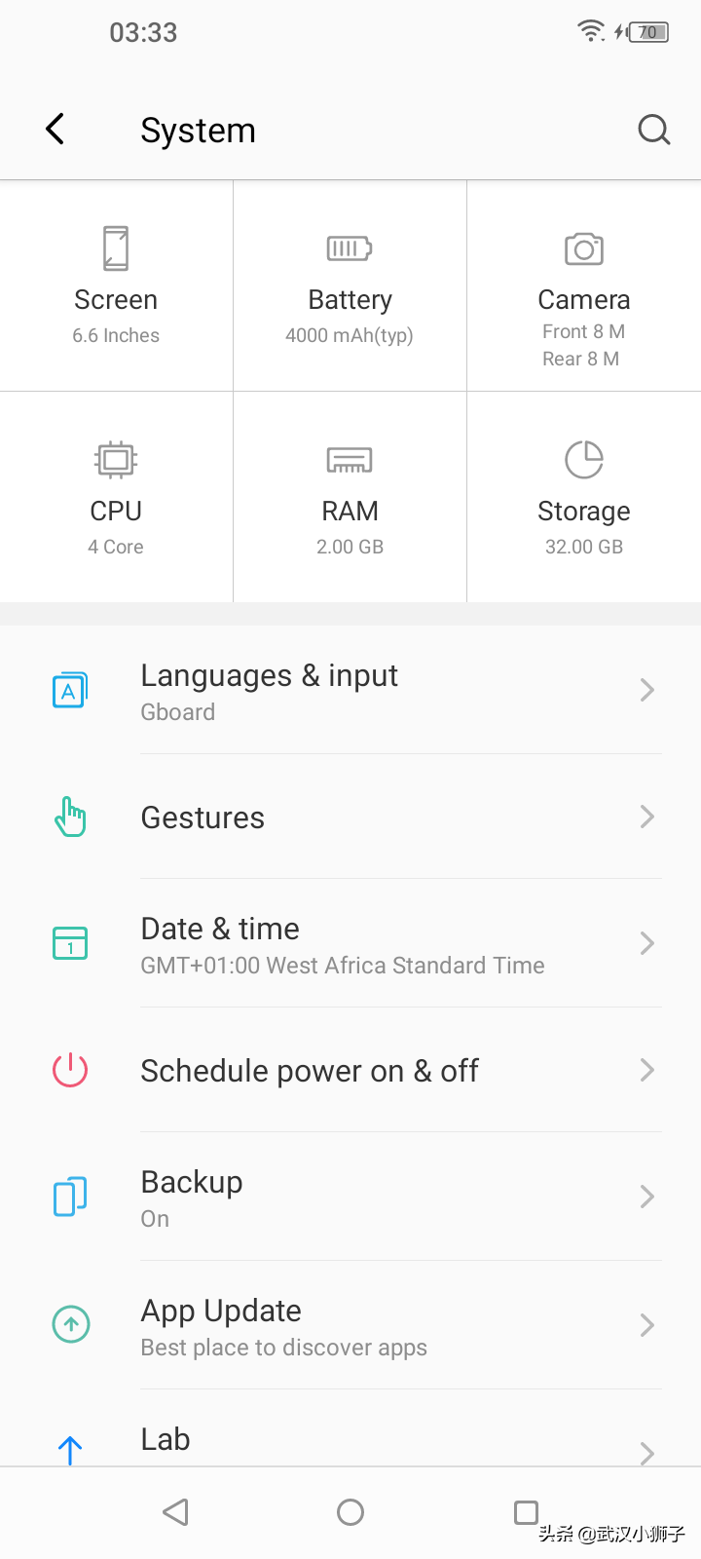The height and width of the screenshot is (1559, 701).
Task: Open the search magnifier icon
Action: click(653, 130)
